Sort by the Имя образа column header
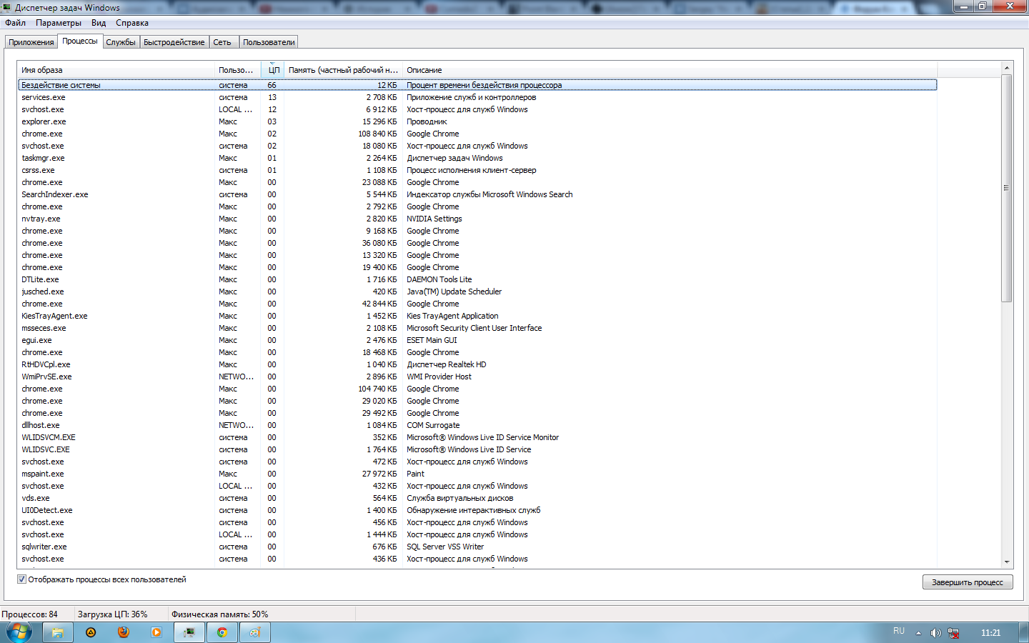Screen dimensions: 1029x643 pos(116,70)
